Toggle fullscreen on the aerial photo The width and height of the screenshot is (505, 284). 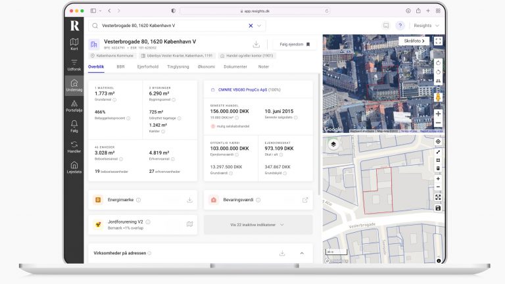[438, 41]
